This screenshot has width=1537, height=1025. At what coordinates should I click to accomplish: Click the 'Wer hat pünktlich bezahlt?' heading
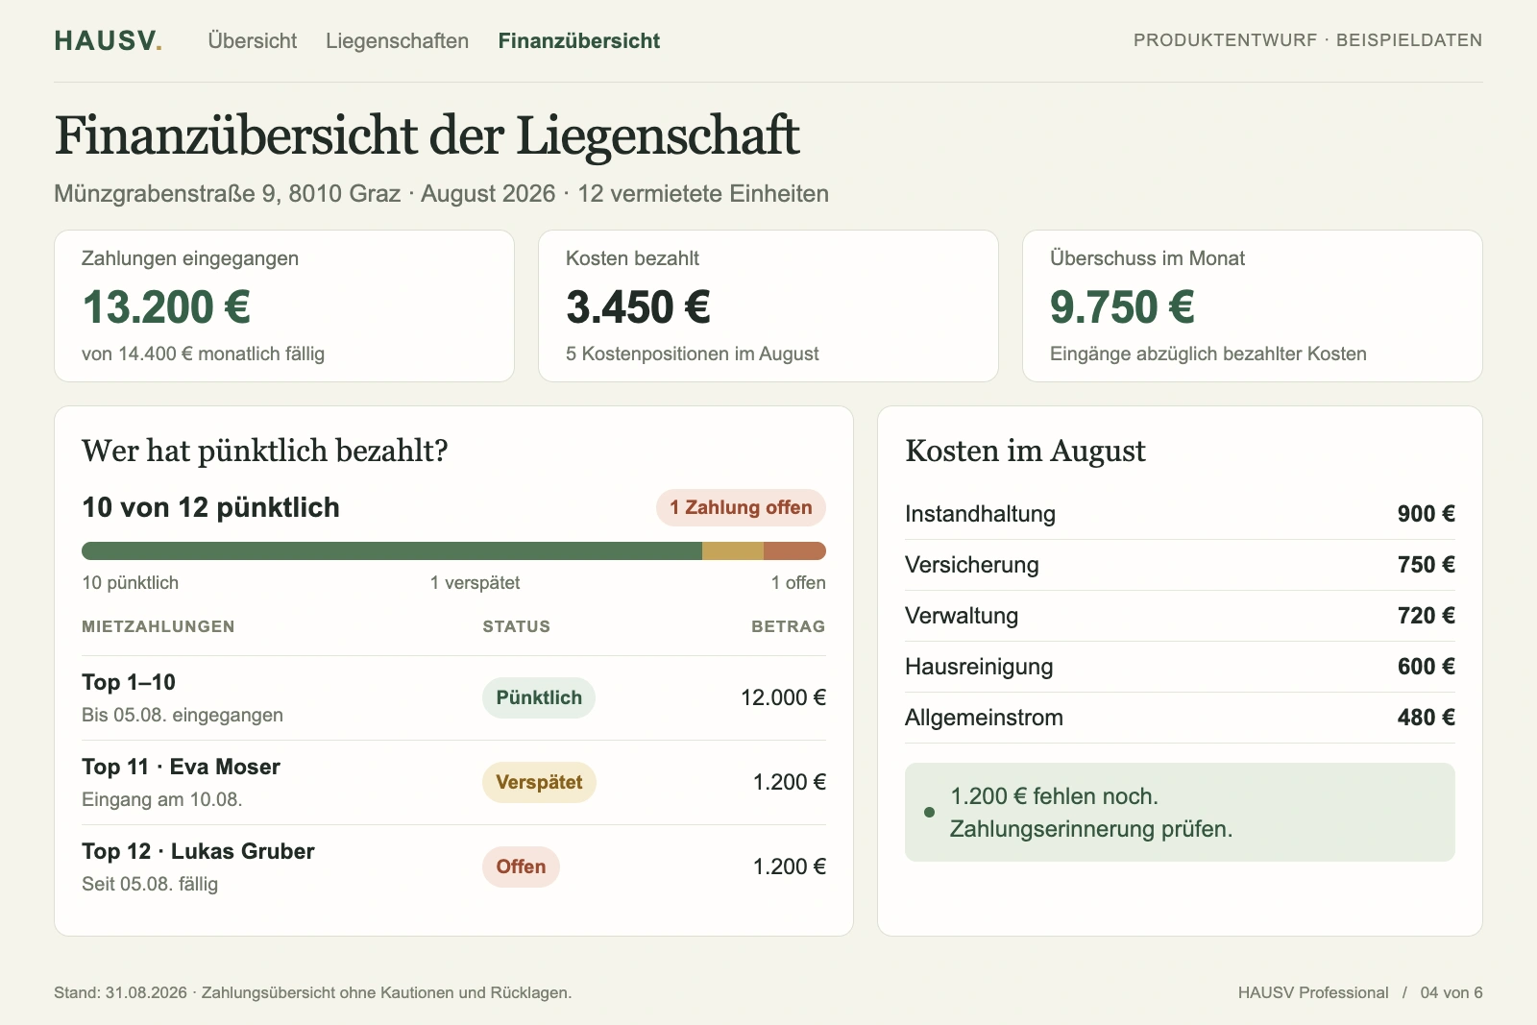click(x=265, y=451)
